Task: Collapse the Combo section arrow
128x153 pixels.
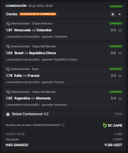Action: (x=120, y=14)
